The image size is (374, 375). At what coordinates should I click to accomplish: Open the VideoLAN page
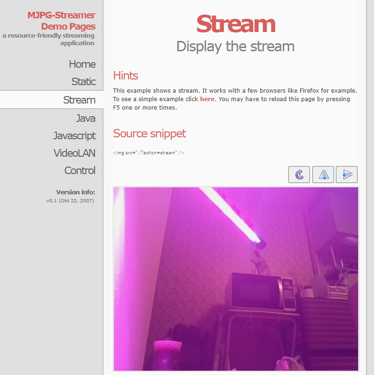[74, 153]
